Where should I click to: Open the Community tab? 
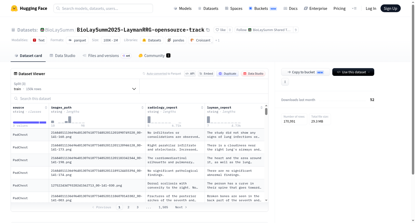tap(154, 55)
